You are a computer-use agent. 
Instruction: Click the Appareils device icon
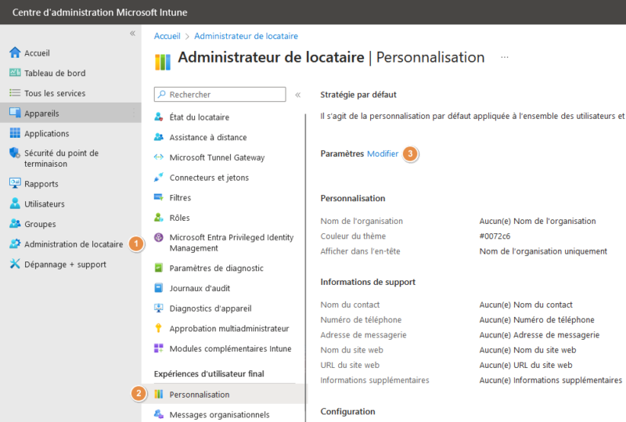click(15, 113)
